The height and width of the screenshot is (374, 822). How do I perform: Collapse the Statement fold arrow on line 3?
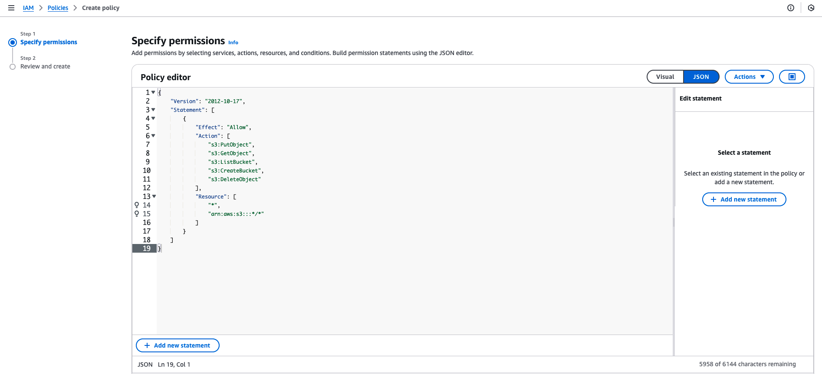153,110
